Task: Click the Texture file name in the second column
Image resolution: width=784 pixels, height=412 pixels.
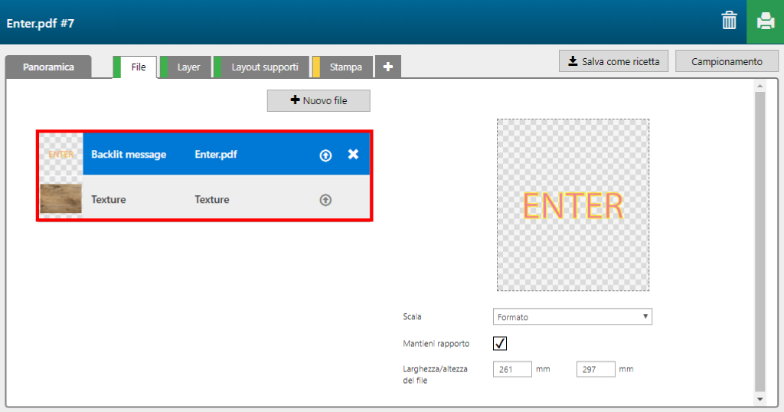Action: (212, 200)
